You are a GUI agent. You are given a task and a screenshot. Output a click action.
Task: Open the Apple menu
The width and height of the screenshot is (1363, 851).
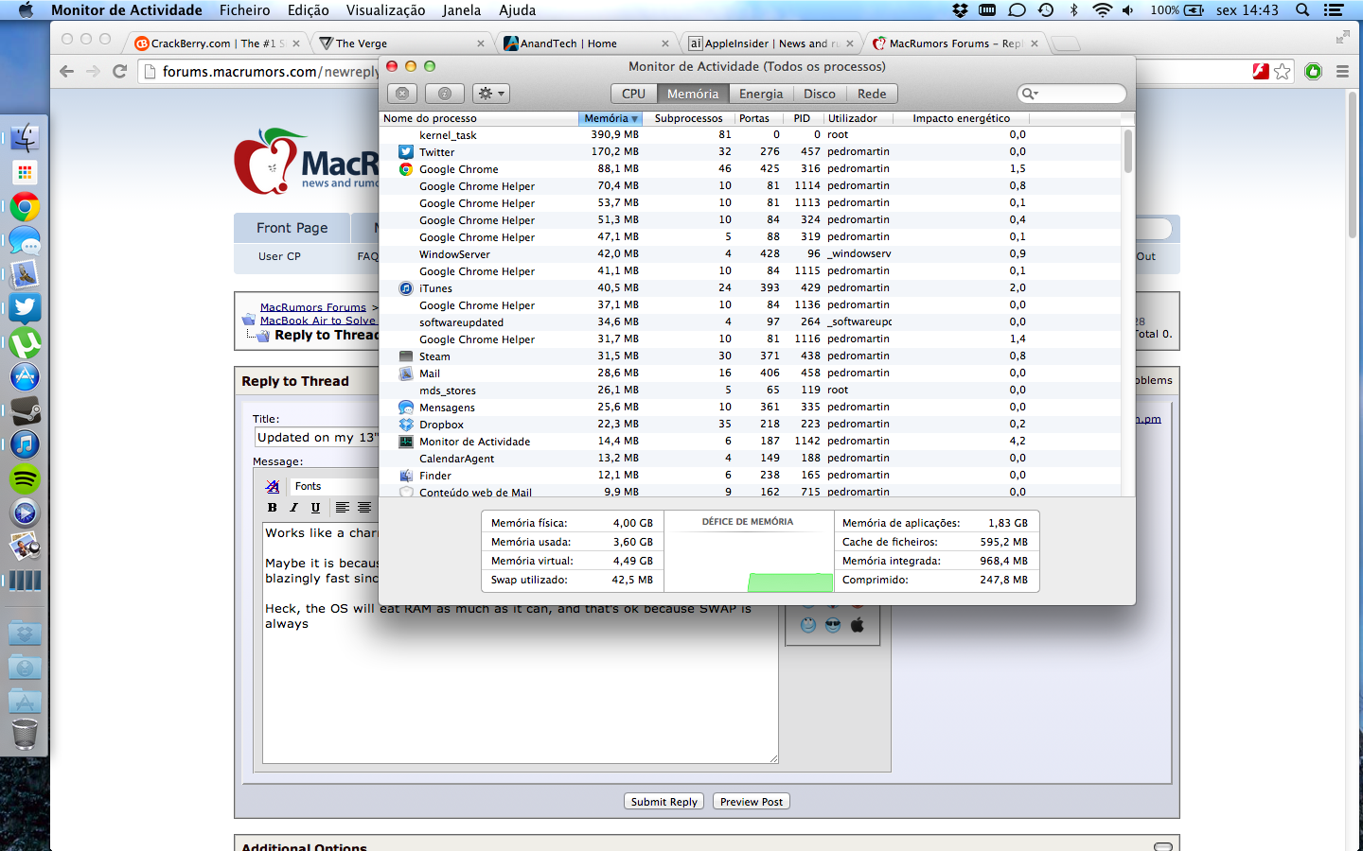(26, 10)
